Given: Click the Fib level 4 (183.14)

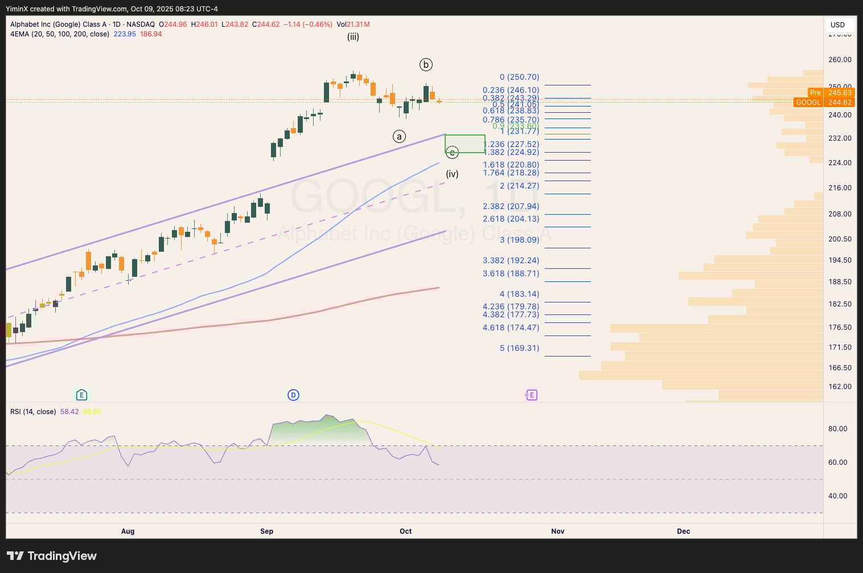Looking at the screenshot, I should (x=519, y=294).
